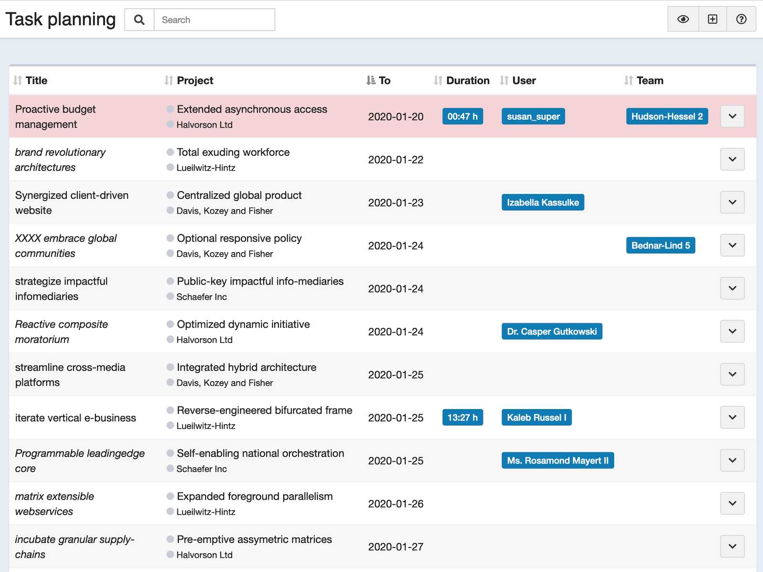This screenshot has width=763, height=572.
Task: Open actions dropdown for iterate vertical e-business
Action: 732,417
